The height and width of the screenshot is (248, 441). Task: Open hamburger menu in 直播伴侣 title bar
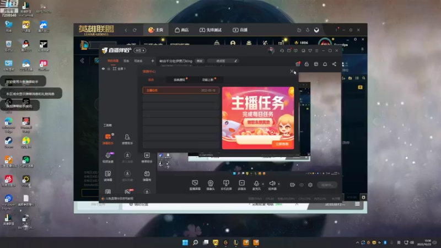click(x=316, y=51)
